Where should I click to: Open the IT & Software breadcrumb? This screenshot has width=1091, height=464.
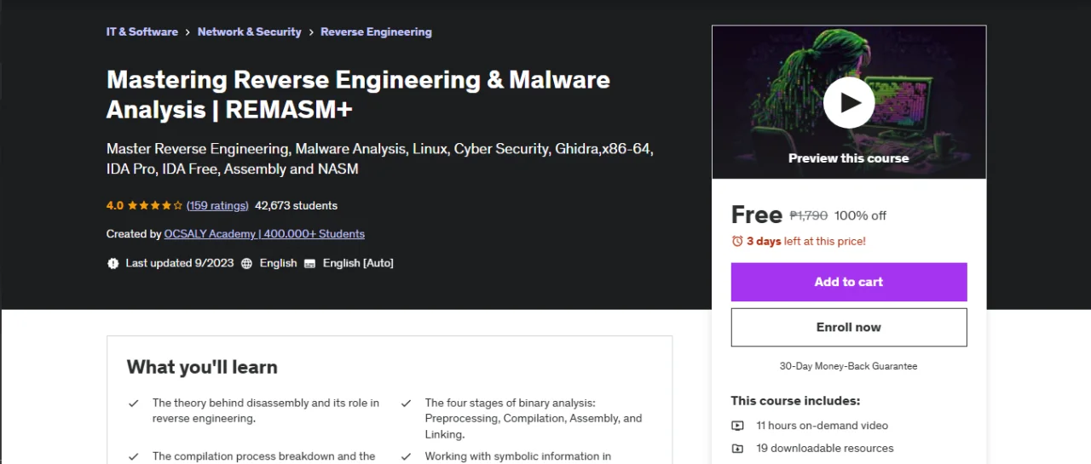[x=142, y=32]
